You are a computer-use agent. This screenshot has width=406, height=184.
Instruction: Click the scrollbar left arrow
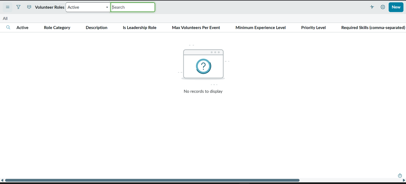2,180
